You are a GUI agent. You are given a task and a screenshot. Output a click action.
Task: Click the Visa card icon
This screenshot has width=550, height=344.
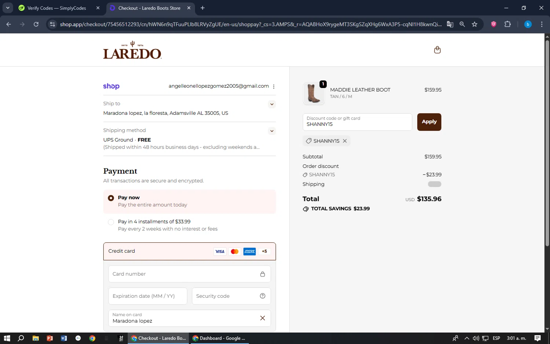[220, 252]
